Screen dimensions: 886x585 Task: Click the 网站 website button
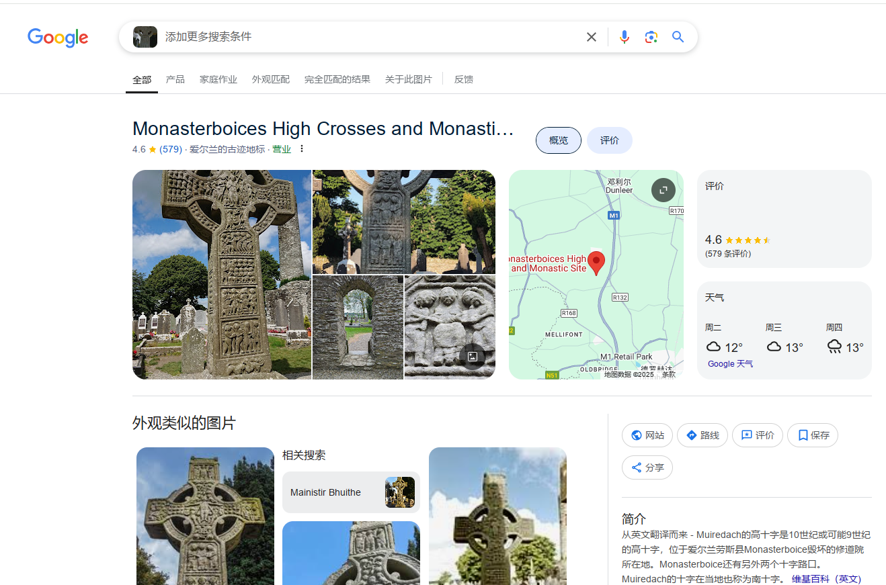647,435
